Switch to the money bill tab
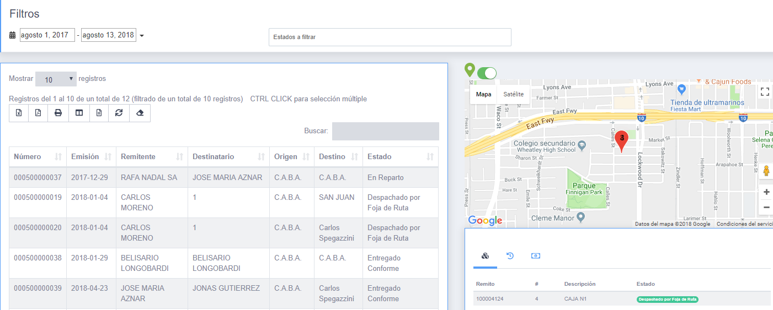773x310 pixels. pyautogui.click(x=535, y=256)
